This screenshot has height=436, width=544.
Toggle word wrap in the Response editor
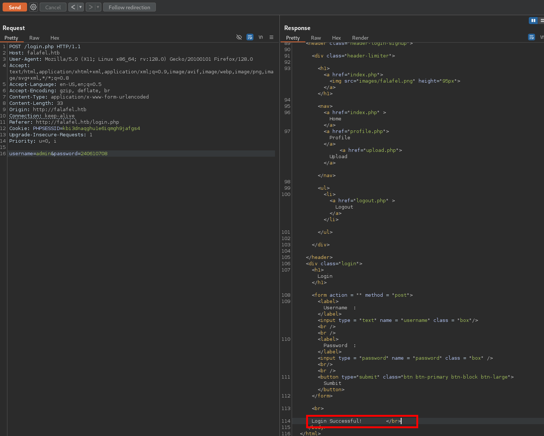531,37
